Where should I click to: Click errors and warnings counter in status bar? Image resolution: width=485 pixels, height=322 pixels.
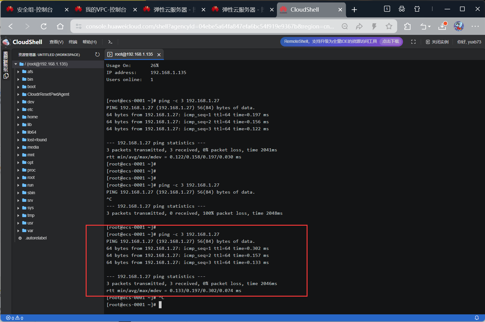[15, 318]
